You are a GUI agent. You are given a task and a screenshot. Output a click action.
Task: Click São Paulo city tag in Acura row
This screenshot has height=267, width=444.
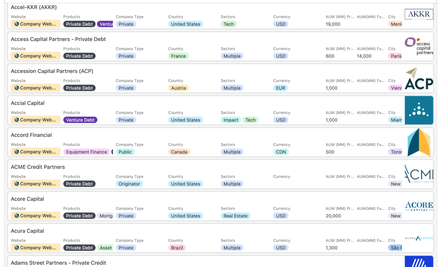(x=395, y=248)
